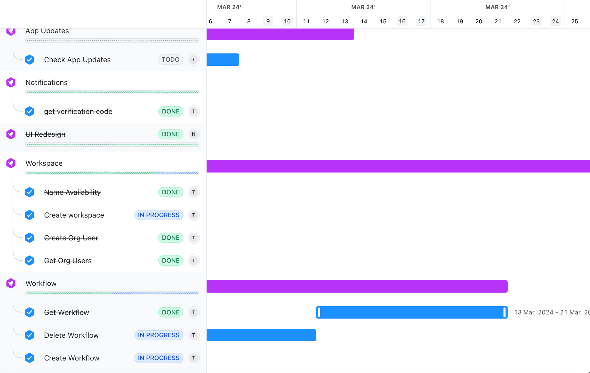
Task: Open the Check App Updates task
Action: (x=77, y=60)
